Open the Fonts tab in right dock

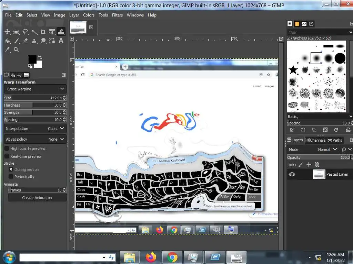click(x=304, y=24)
